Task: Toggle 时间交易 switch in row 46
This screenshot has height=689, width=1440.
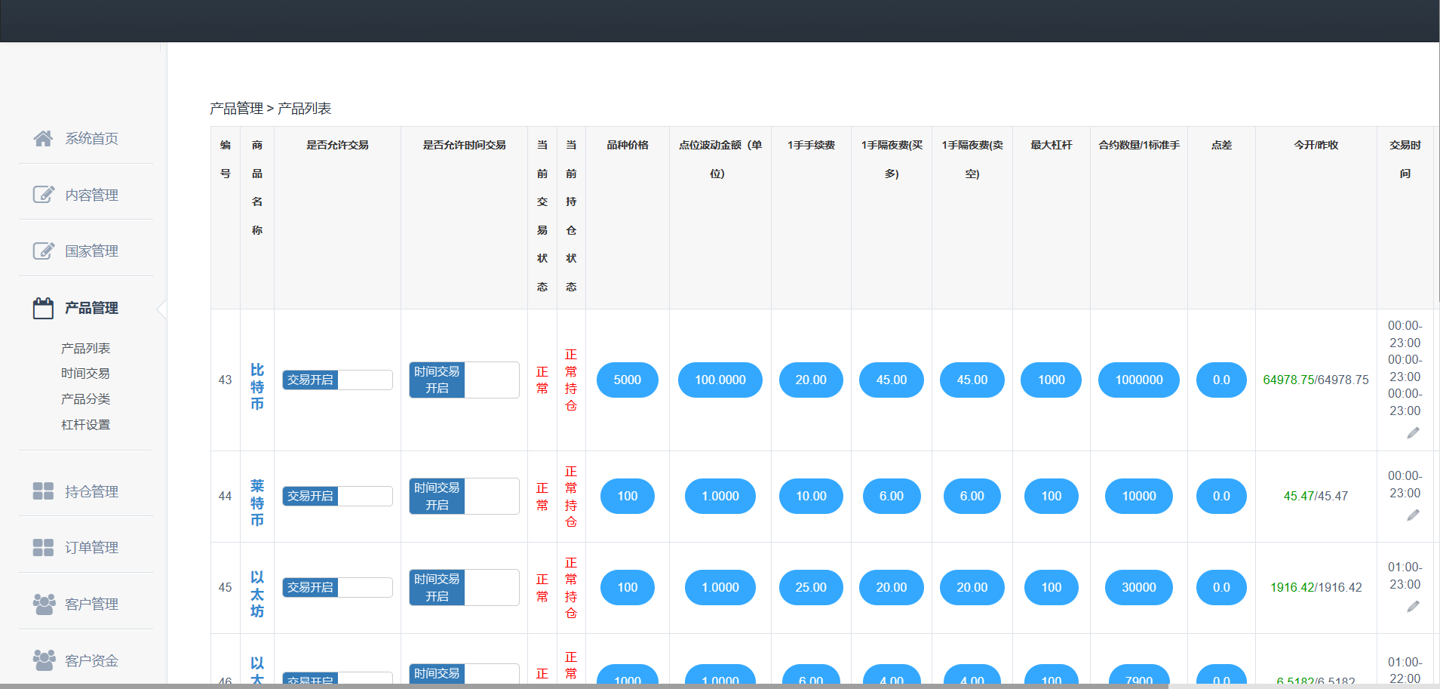Action: 464,673
